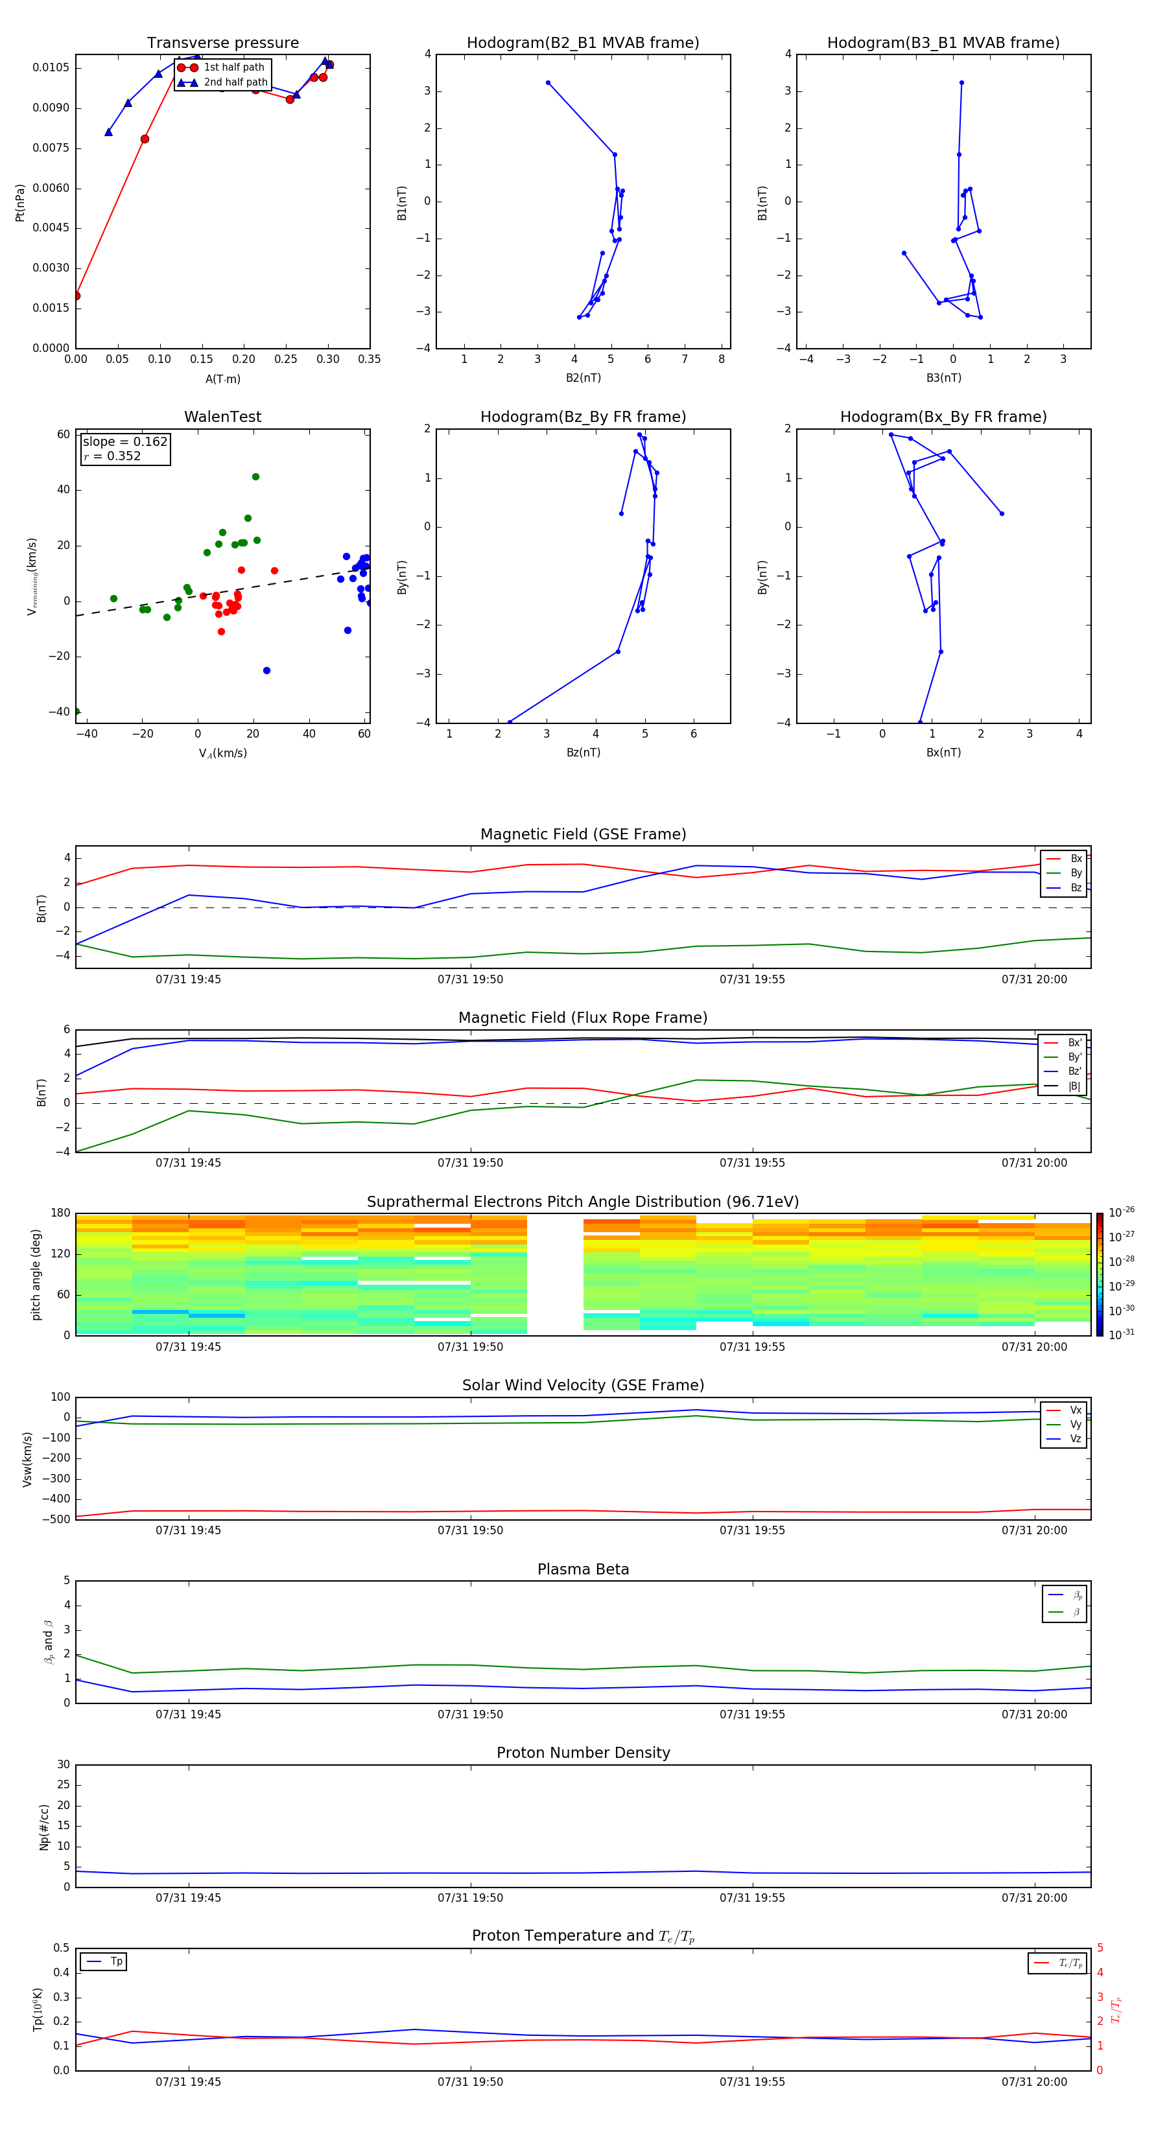Screen dimensions: 1167x2139
Task: Click the 'Vsw(km/s)' axis label
Action: point(27,1459)
